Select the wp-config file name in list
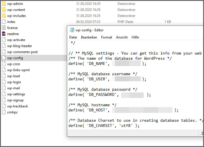This screenshot has width=204, height=147. tap(15, 58)
